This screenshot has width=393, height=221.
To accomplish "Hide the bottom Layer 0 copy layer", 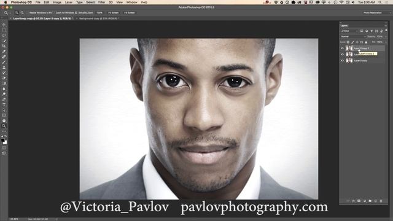I will click(x=343, y=61).
